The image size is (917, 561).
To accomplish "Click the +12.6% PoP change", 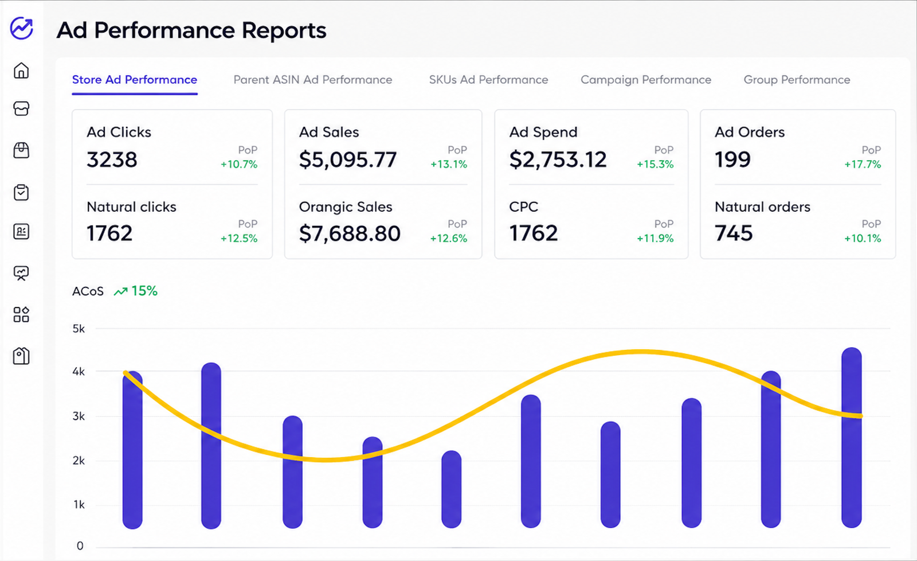I will coord(449,239).
